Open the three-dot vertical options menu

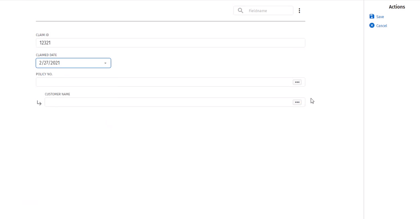pyautogui.click(x=299, y=11)
